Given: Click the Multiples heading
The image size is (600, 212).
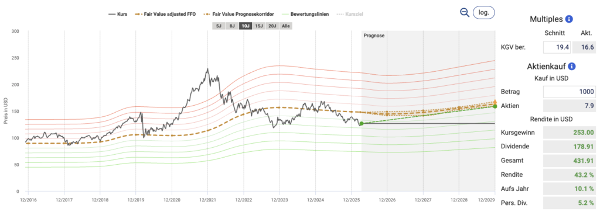Looking at the screenshot, I should [x=547, y=19].
